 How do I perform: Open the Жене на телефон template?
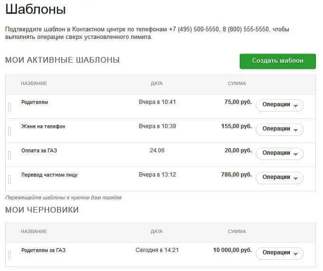click(x=43, y=126)
